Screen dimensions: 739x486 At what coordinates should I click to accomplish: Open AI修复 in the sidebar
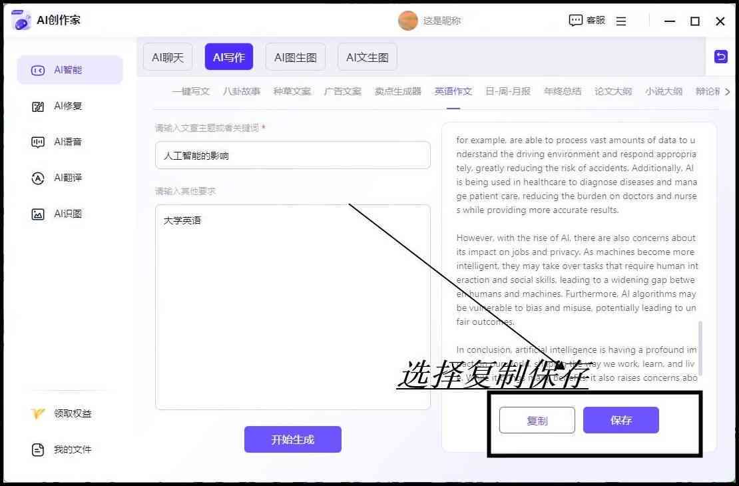click(57, 106)
